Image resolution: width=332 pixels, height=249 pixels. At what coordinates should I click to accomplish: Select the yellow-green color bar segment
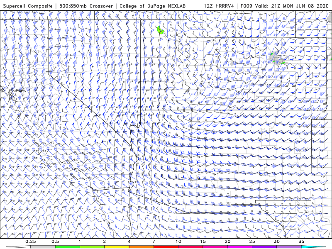92,247
